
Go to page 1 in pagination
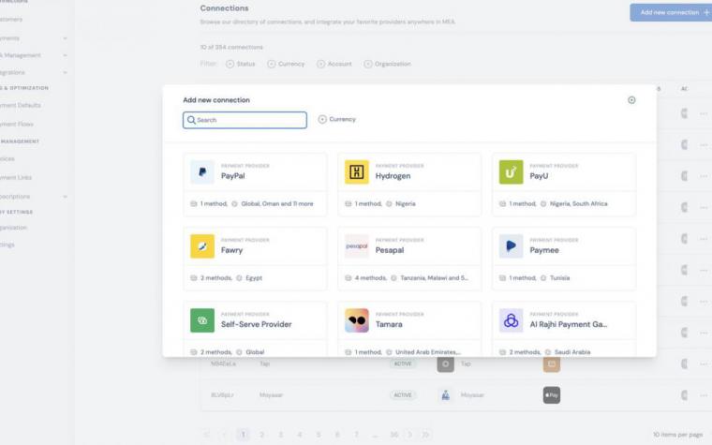click(x=243, y=435)
